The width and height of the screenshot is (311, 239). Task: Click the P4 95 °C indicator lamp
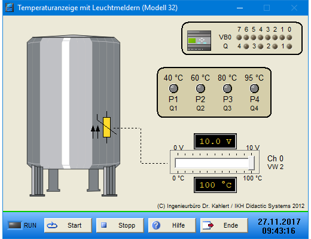[254, 88]
